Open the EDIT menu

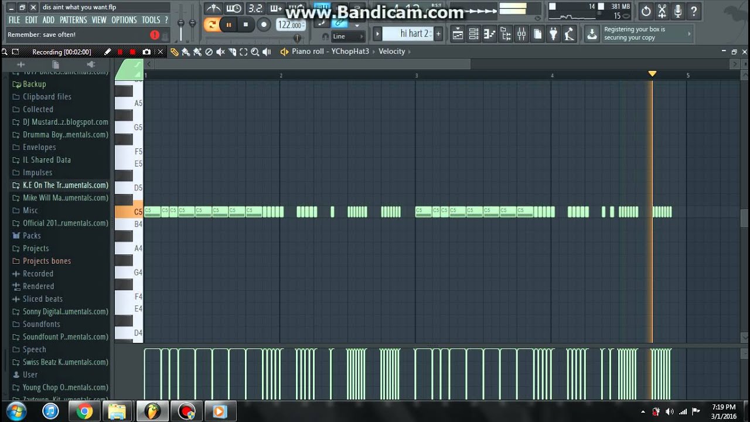pos(31,20)
